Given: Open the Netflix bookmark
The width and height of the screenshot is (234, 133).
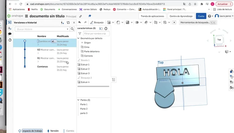Looking at the screenshot, I should click(x=33, y=9).
